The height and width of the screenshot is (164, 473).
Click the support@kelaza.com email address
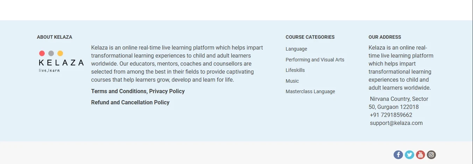(x=396, y=123)
